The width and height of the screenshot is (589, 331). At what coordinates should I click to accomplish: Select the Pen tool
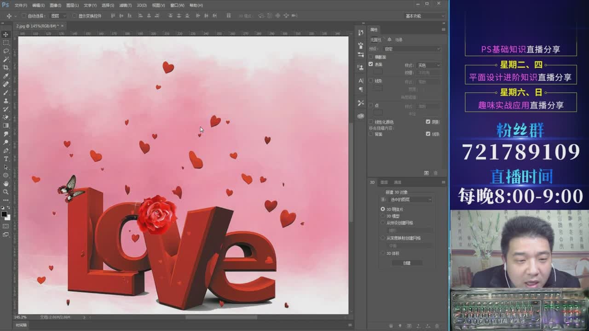point(6,150)
